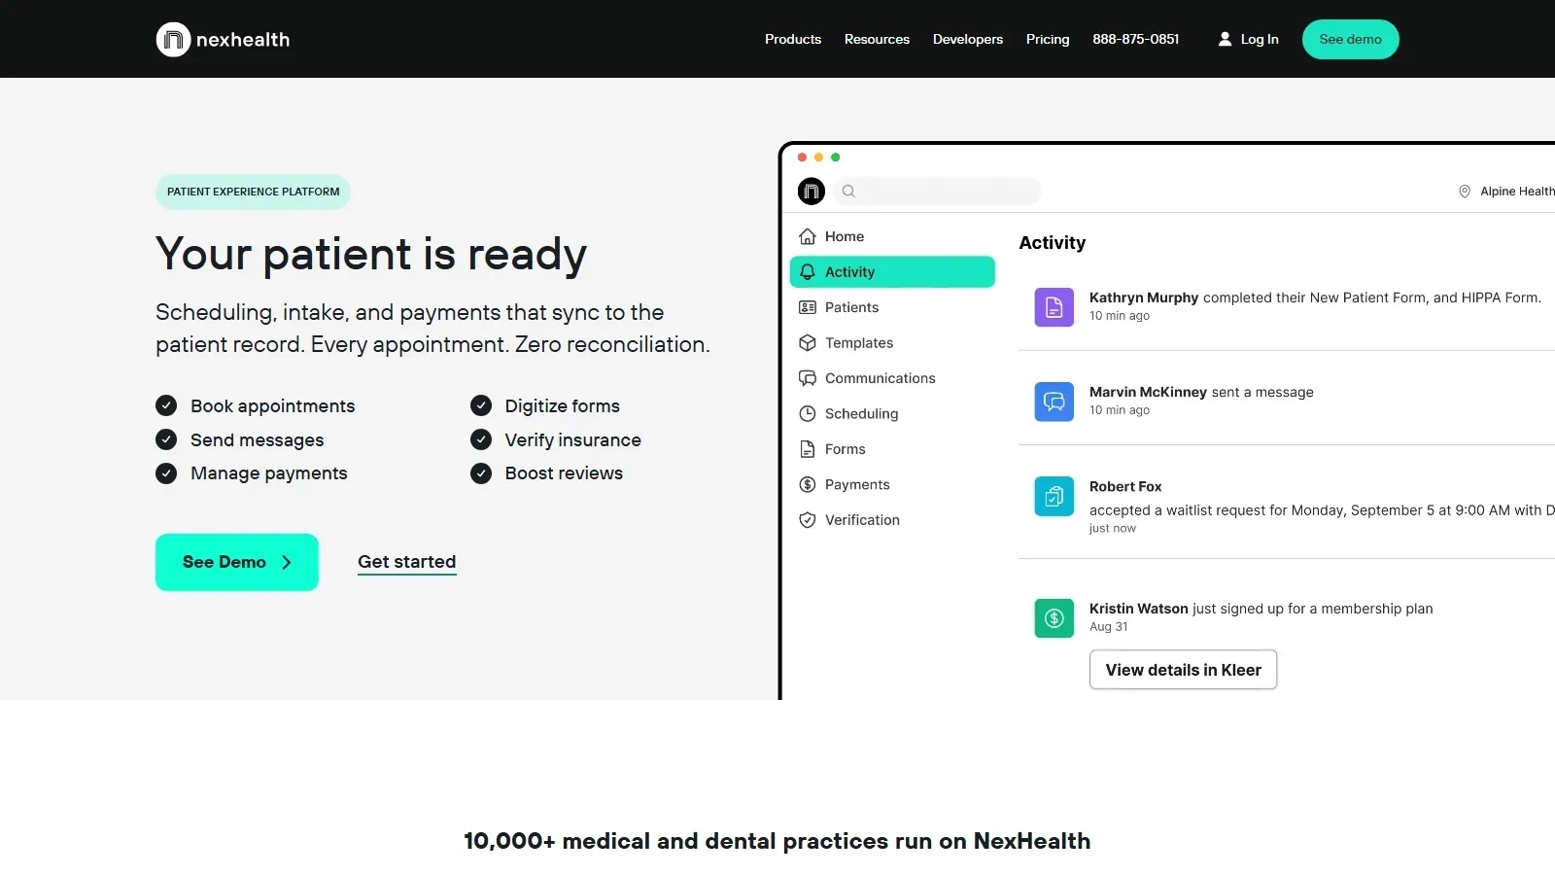This screenshot has width=1555, height=875.
Task: Click the checkmark icon beside Send messages
Action: pos(166,439)
